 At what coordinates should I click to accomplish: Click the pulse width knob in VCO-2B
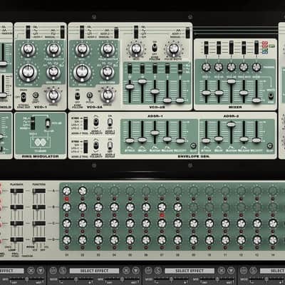pyautogui.click(x=174, y=49)
